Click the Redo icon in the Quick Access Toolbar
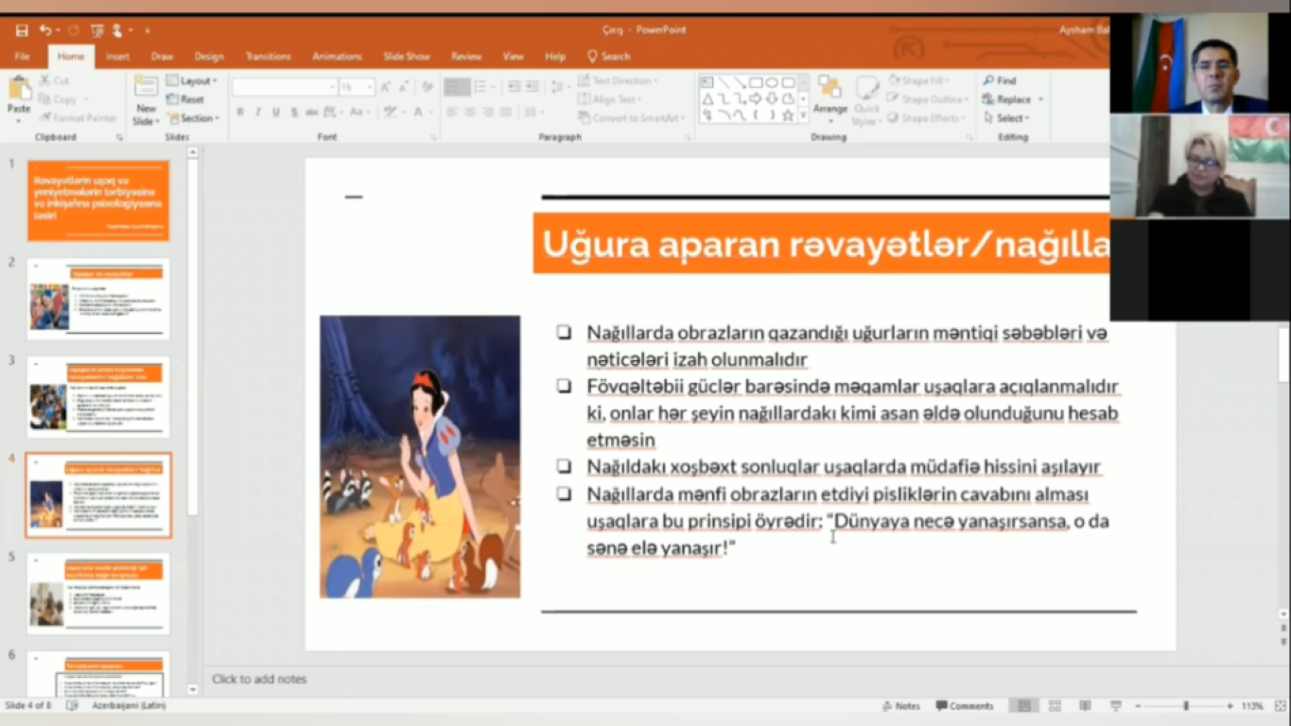Screen dimensions: 1291x726 (x=74, y=30)
